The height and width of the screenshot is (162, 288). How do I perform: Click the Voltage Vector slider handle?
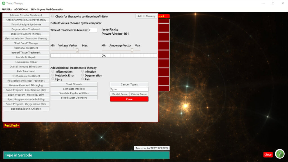[77, 51]
